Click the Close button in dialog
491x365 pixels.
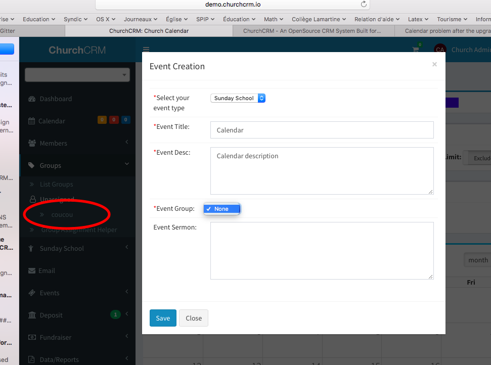(x=194, y=318)
